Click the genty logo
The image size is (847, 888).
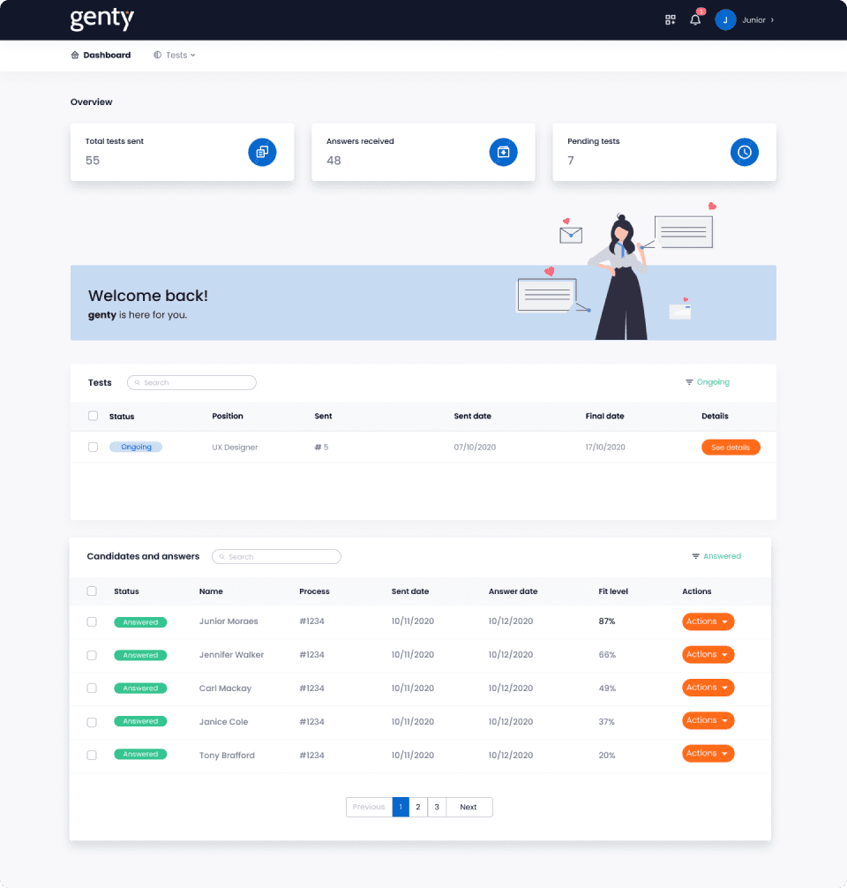point(102,19)
